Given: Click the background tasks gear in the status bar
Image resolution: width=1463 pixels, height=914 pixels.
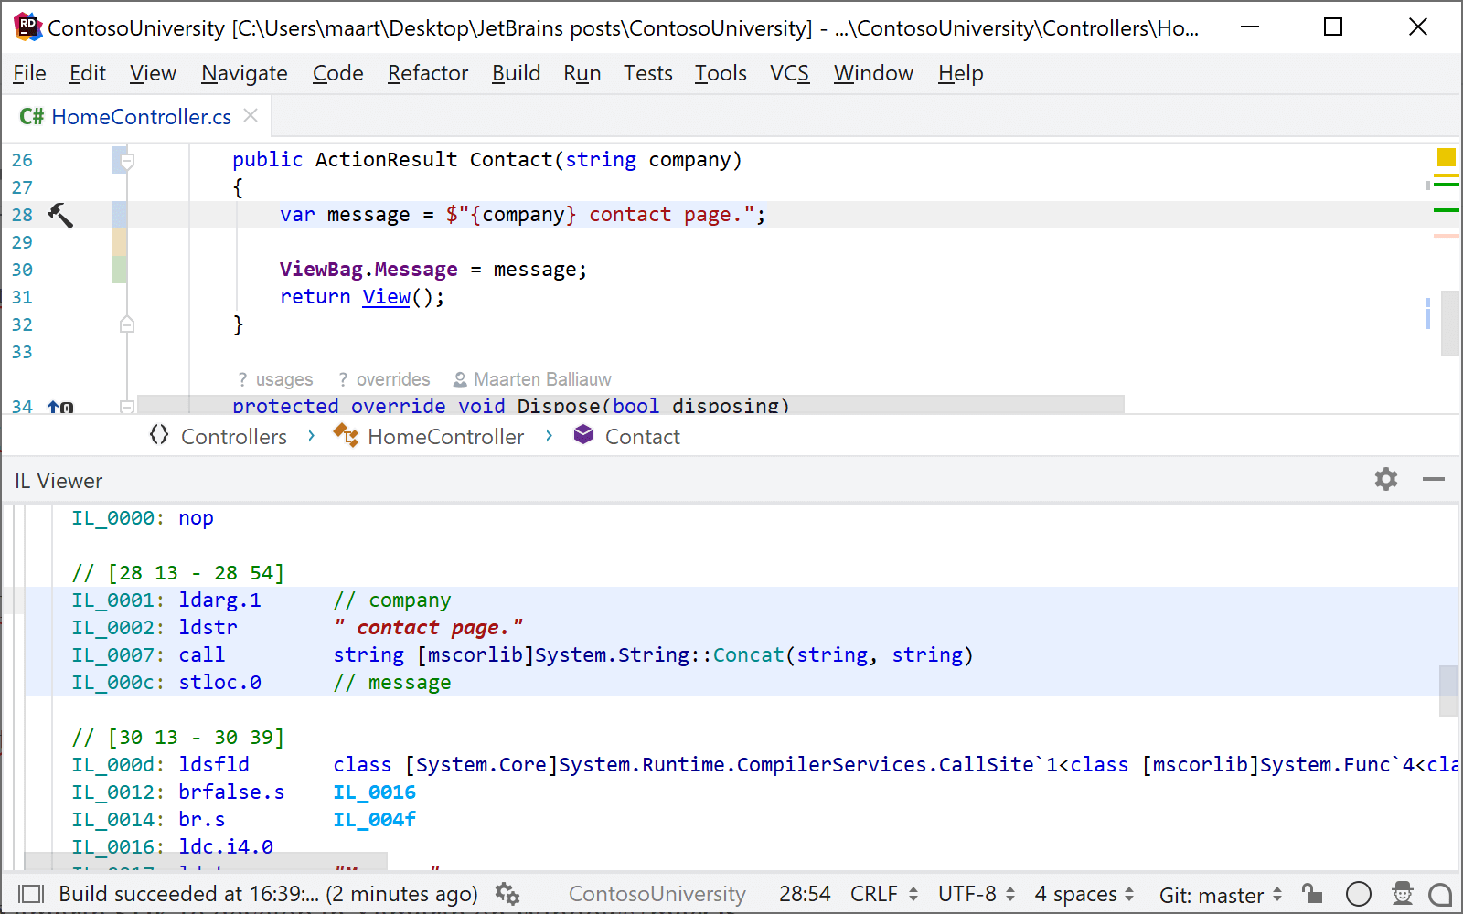Looking at the screenshot, I should tap(507, 894).
